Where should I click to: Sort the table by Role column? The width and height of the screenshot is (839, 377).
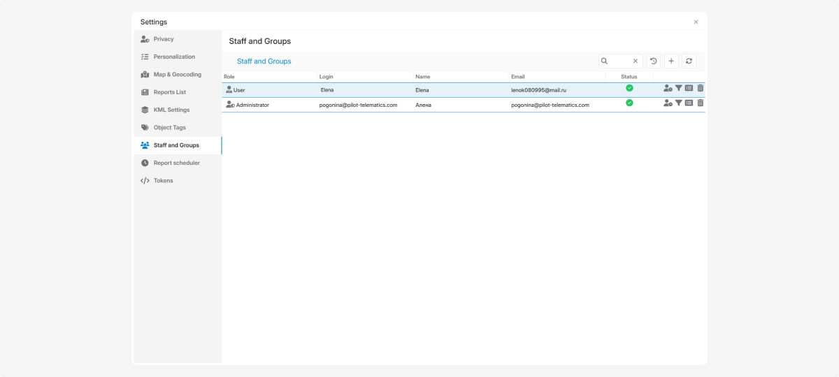click(229, 77)
